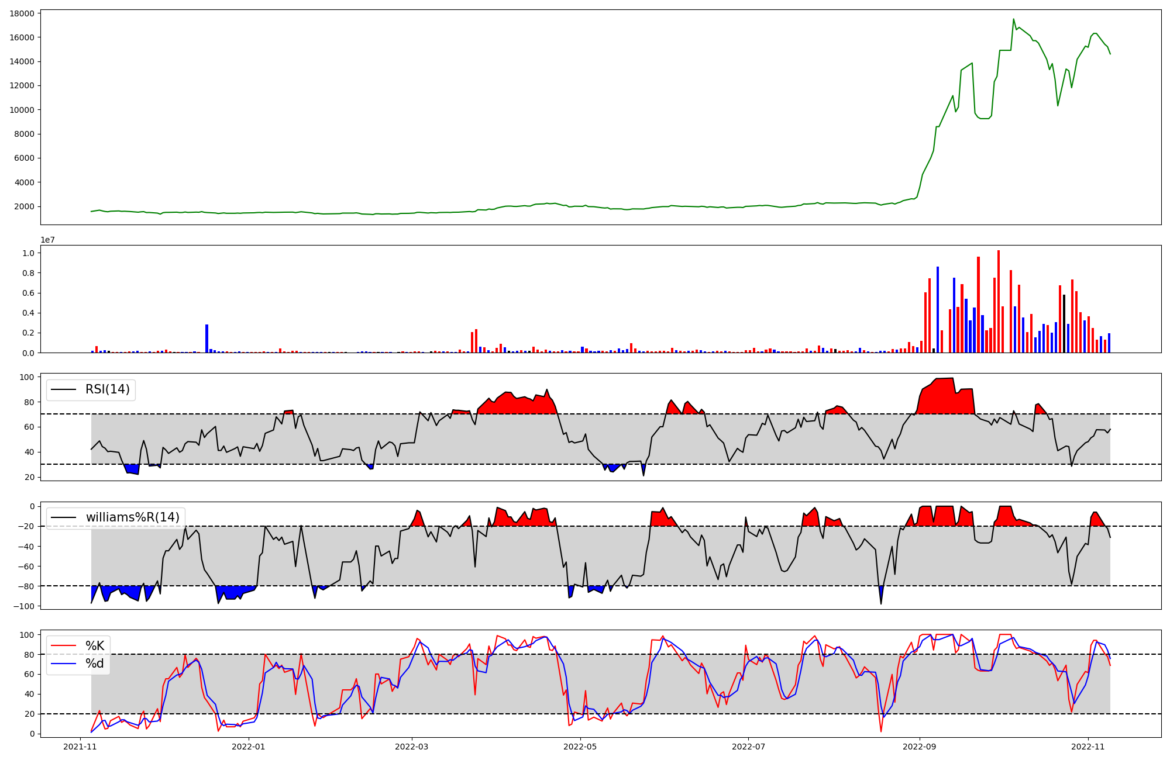The width and height of the screenshot is (1170, 760).
Task: Click the blue %d line swatch in legend
Action: tap(64, 664)
